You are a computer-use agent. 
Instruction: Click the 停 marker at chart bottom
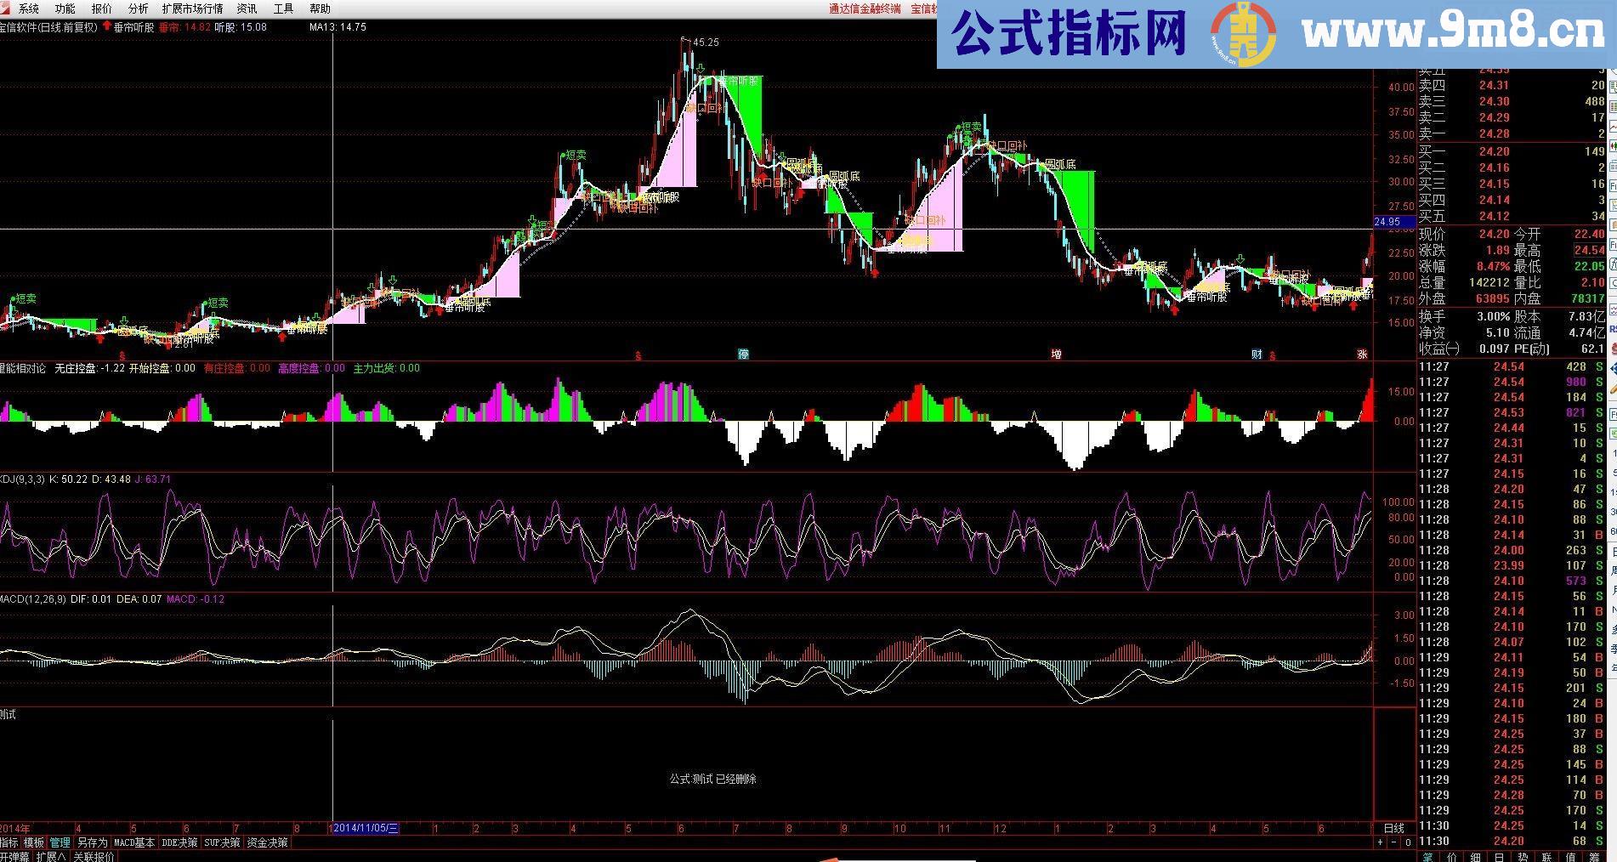point(743,354)
